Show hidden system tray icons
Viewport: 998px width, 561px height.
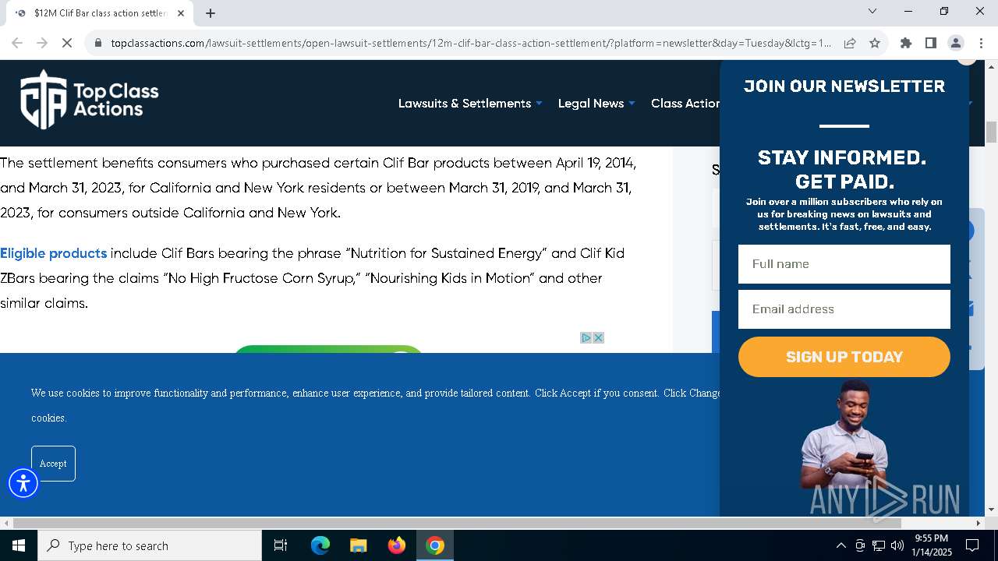coord(841,545)
